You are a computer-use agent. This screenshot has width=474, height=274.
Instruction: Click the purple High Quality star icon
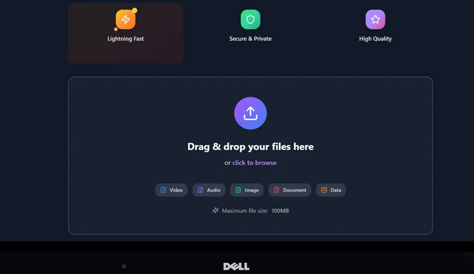375,20
